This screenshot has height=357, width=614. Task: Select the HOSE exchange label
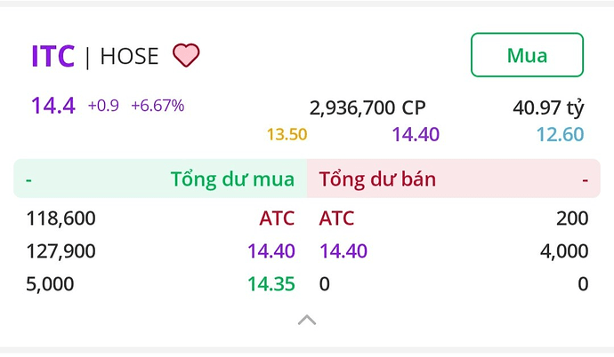[x=129, y=56]
